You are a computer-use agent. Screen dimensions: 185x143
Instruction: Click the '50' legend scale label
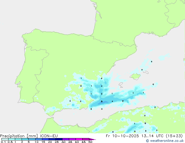[x=90, y=142]
